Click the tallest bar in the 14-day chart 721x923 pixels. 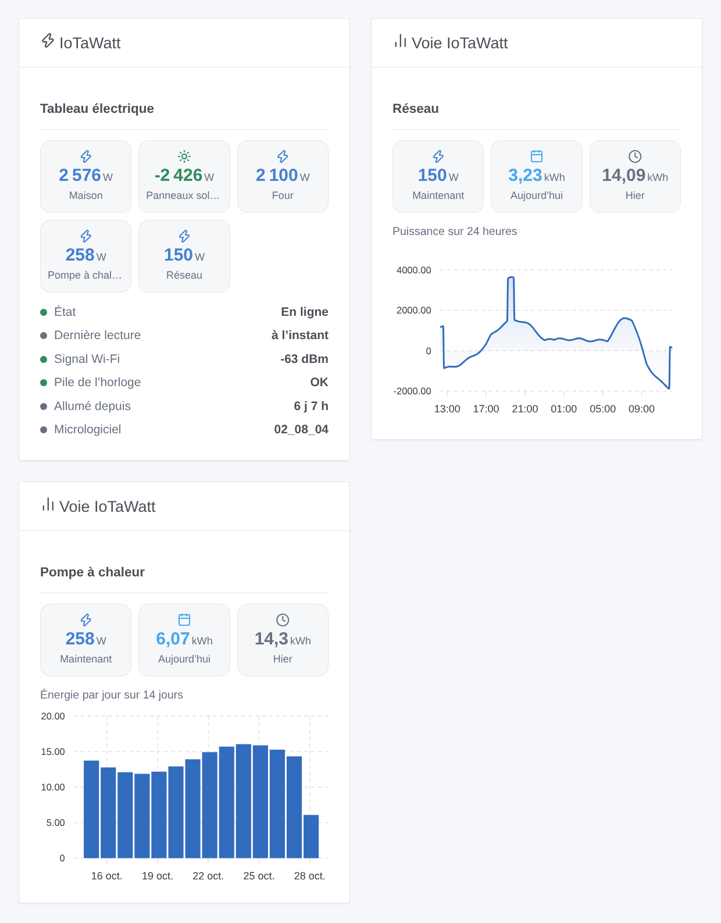244,801
